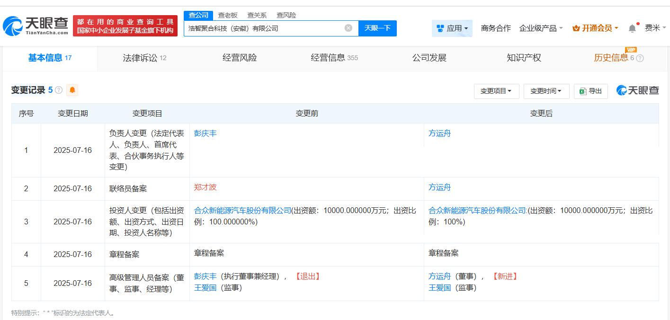Click the Tianyancha logo at top left
This screenshot has height=320, width=670.
[x=36, y=27]
